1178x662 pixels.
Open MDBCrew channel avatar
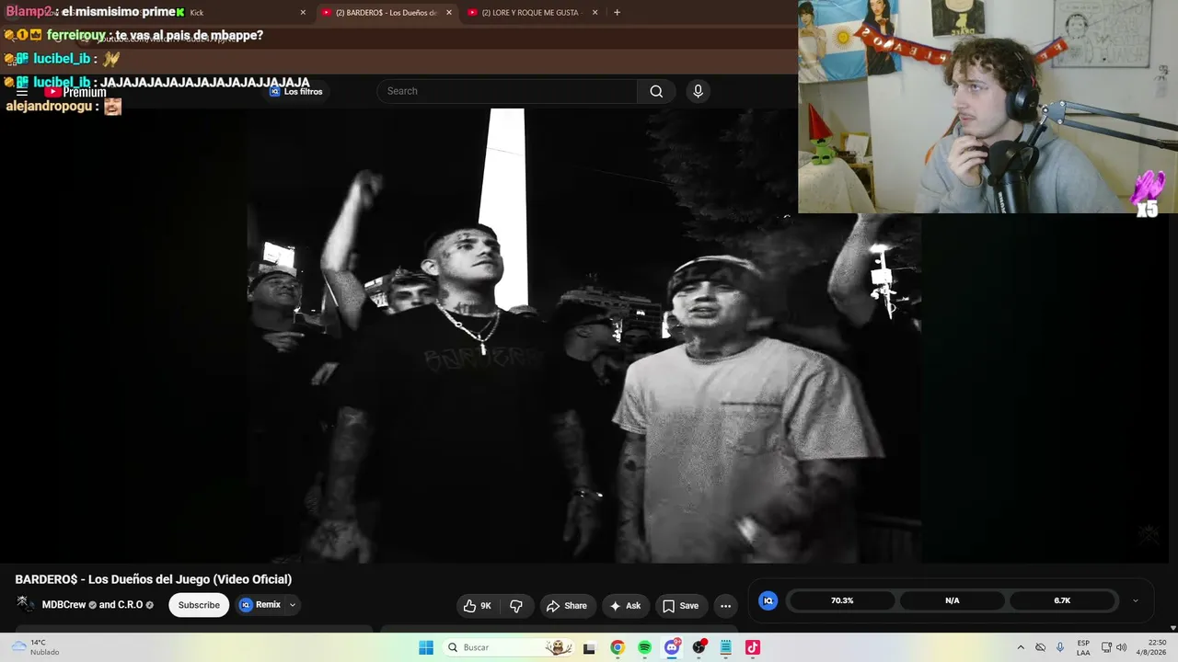point(25,604)
